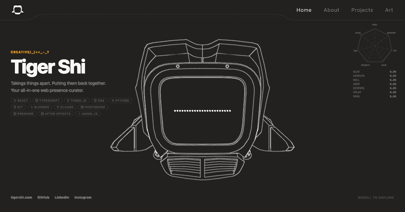Image resolution: width=405 pixels, height=212 pixels.
Task: Open the Art nav item
Action: point(389,10)
